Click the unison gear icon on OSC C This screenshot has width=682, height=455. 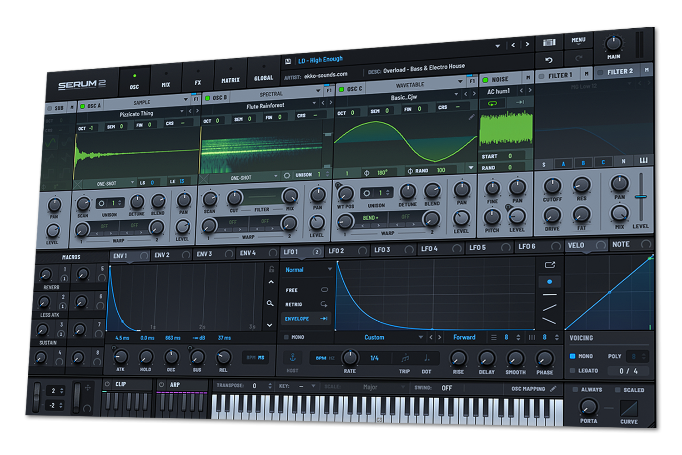click(366, 193)
